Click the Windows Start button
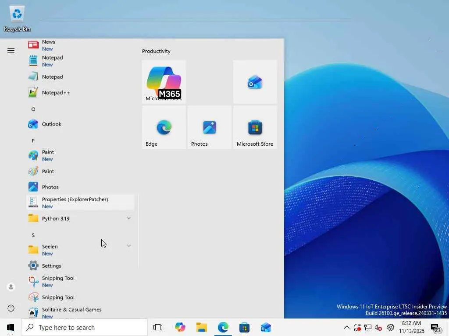Viewport: 449px width, 336px height. 11,327
